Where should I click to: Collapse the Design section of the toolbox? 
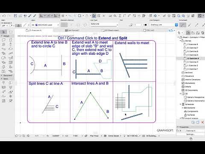pyautogui.click(x=2, y=36)
